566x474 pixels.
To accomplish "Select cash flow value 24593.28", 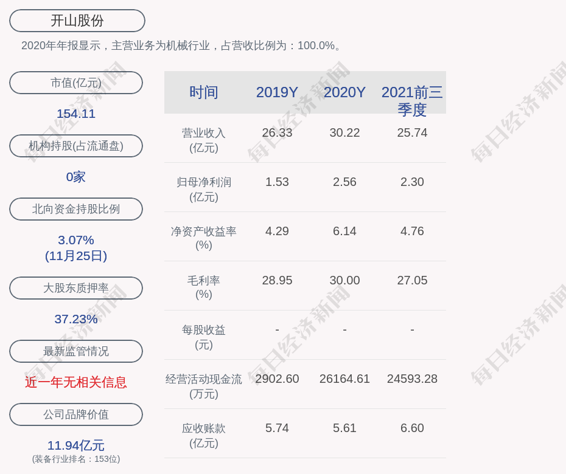I will pos(412,379).
